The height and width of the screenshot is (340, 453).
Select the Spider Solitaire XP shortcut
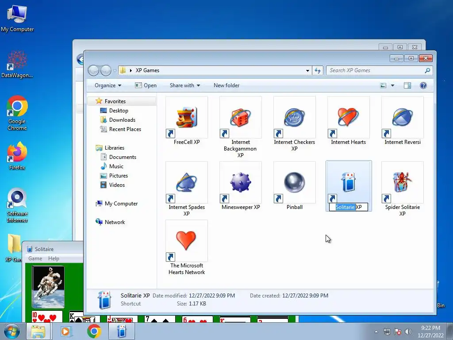(x=403, y=189)
